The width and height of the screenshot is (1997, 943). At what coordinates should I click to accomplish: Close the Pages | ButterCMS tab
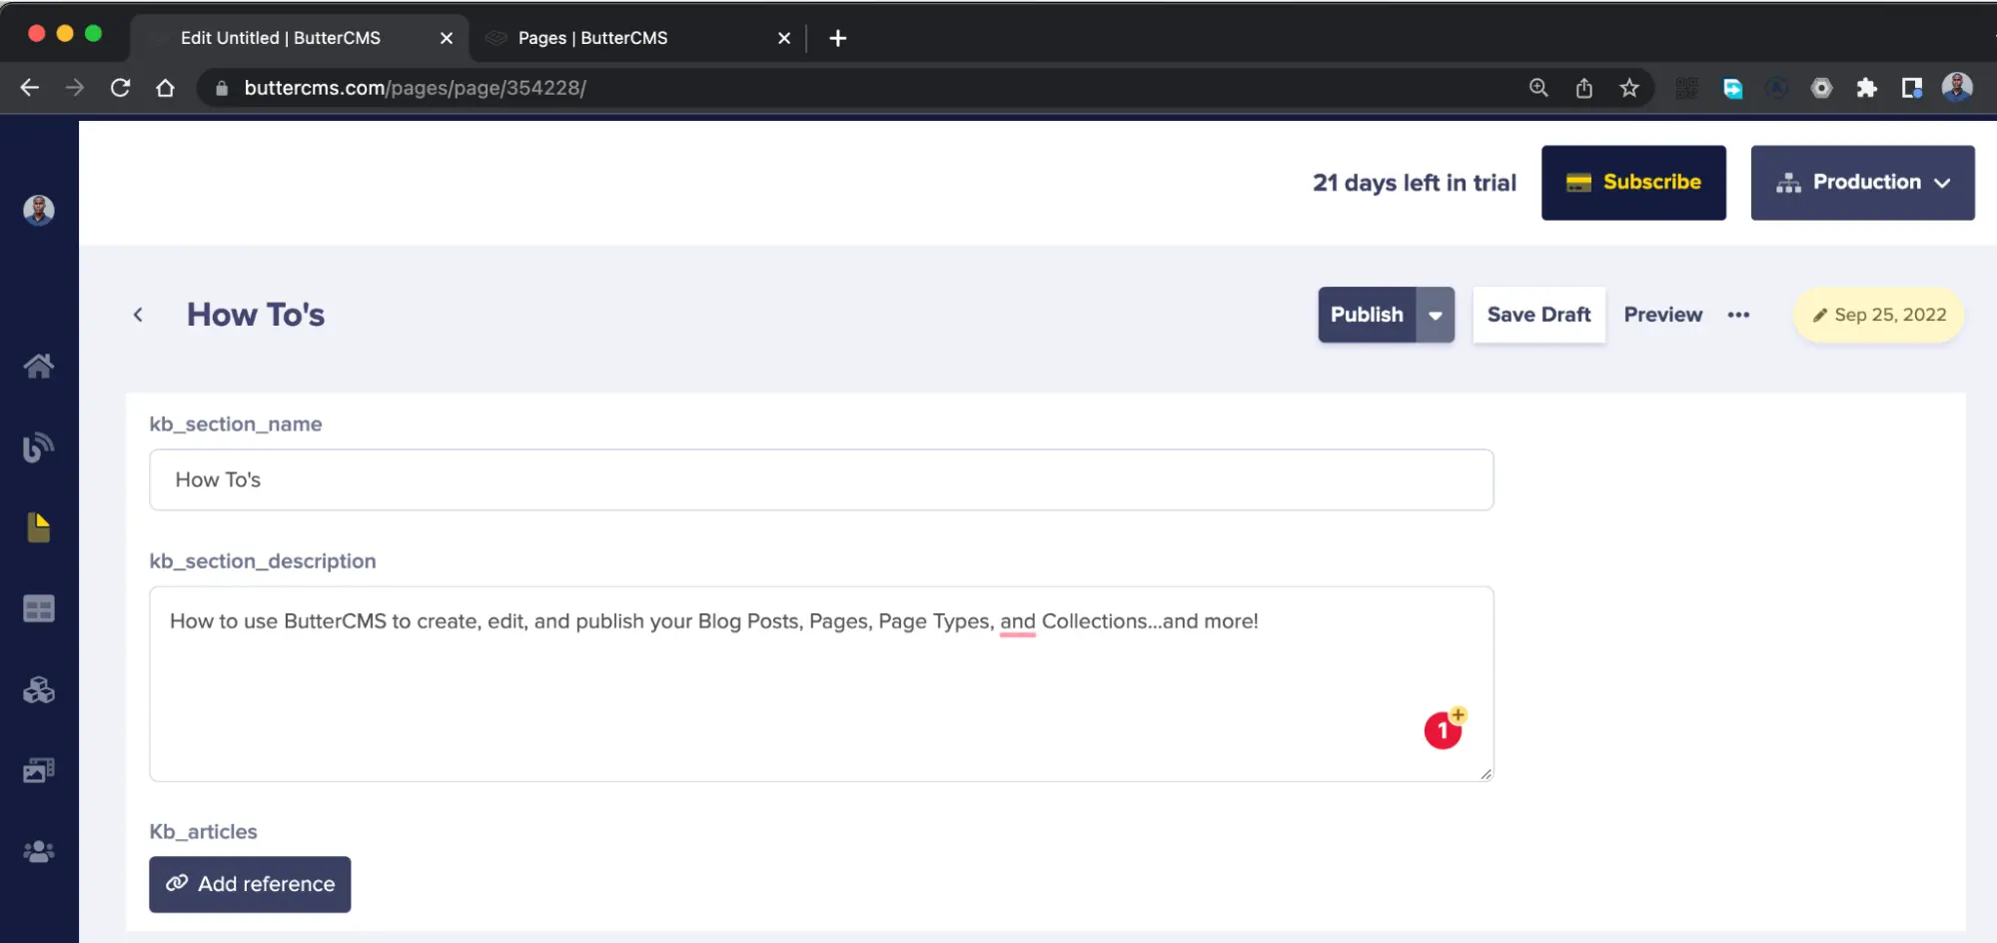coord(784,38)
